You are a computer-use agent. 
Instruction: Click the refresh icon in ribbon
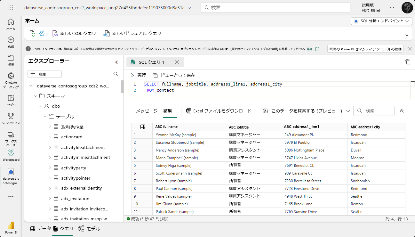coord(32,33)
